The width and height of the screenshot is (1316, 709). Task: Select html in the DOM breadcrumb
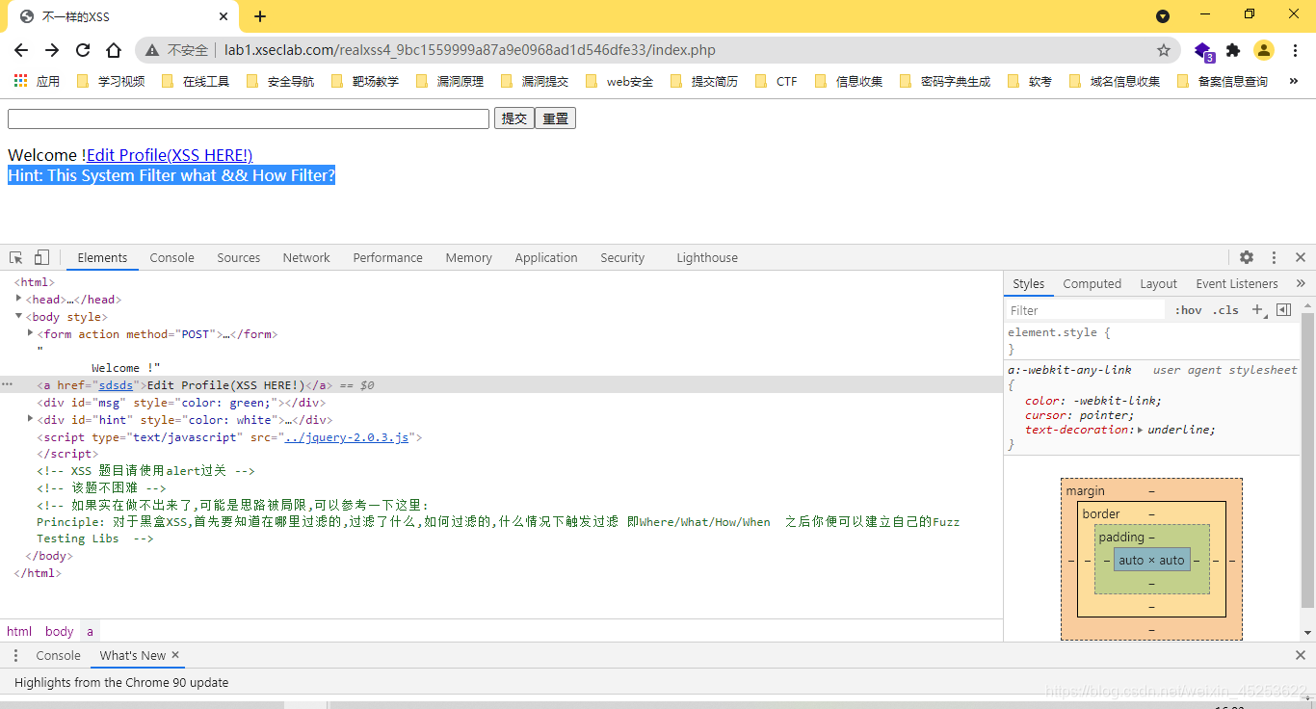[x=19, y=631]
